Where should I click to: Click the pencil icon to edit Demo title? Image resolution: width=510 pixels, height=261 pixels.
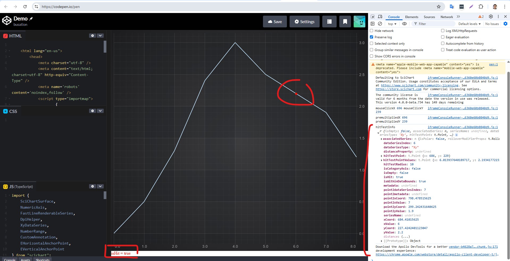tap(31, 19)
